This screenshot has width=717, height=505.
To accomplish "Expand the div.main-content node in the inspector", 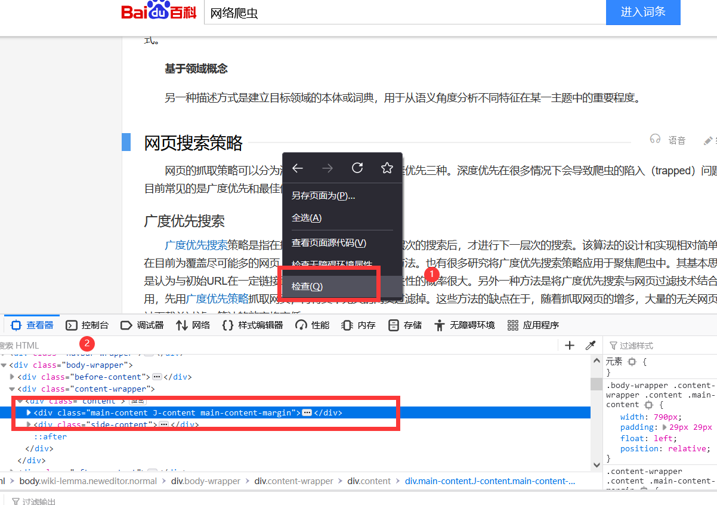I will click(29, 412).
